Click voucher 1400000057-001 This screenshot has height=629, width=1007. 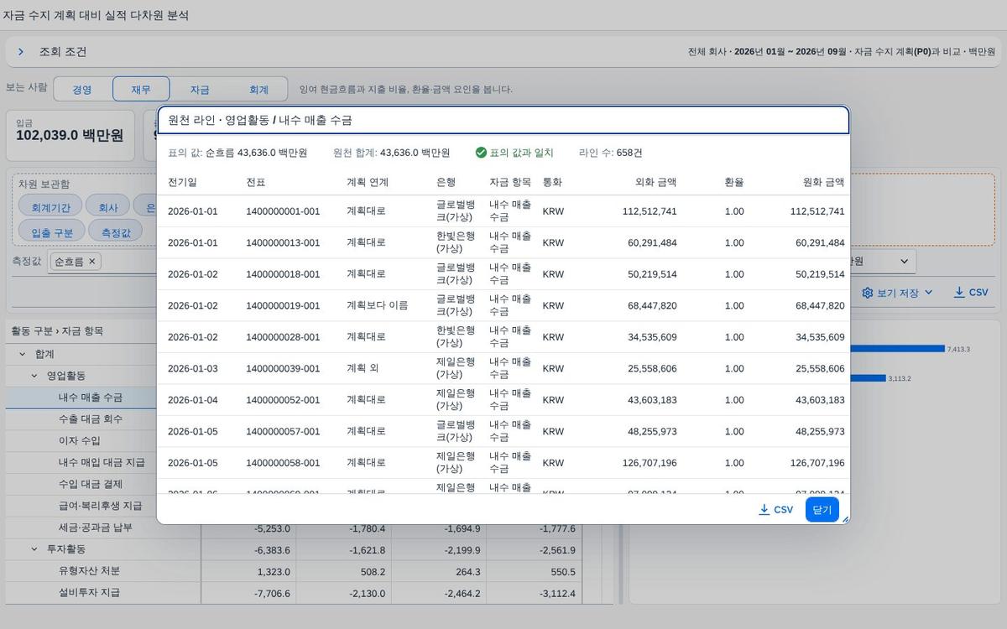[x=283, y=432]
